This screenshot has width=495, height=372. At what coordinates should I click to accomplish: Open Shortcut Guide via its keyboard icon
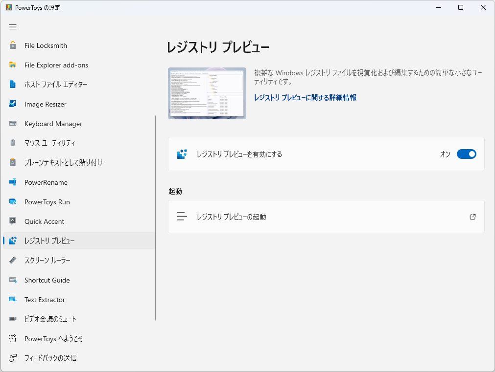pyautogui.click(x=13, y=280)
